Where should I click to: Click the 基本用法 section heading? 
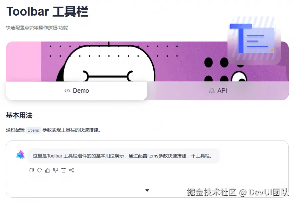coord(19,115)
